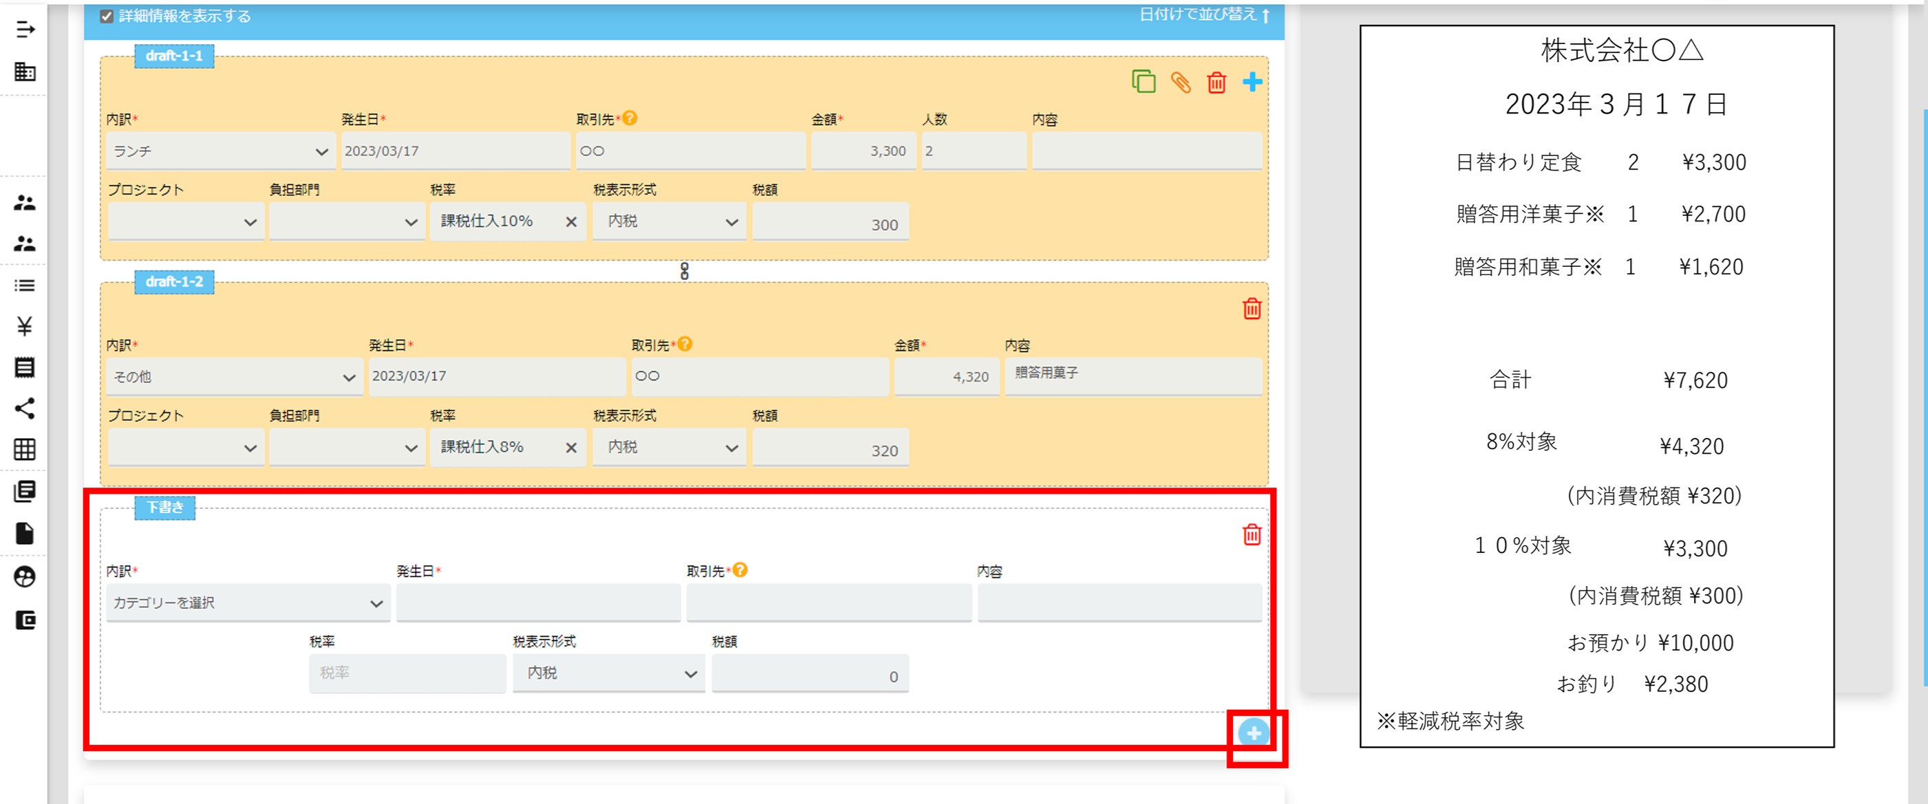The height and width of the screenshot is (804, 1928).
Task: Click the help icon next to 取引先 in draft-1-1
Action: (630, 118)
